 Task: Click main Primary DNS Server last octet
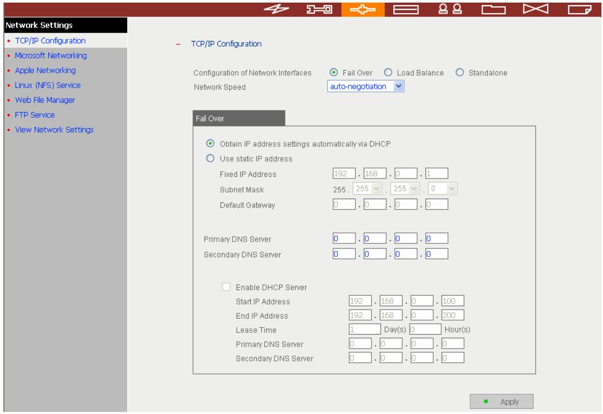(x=436, y=238)
